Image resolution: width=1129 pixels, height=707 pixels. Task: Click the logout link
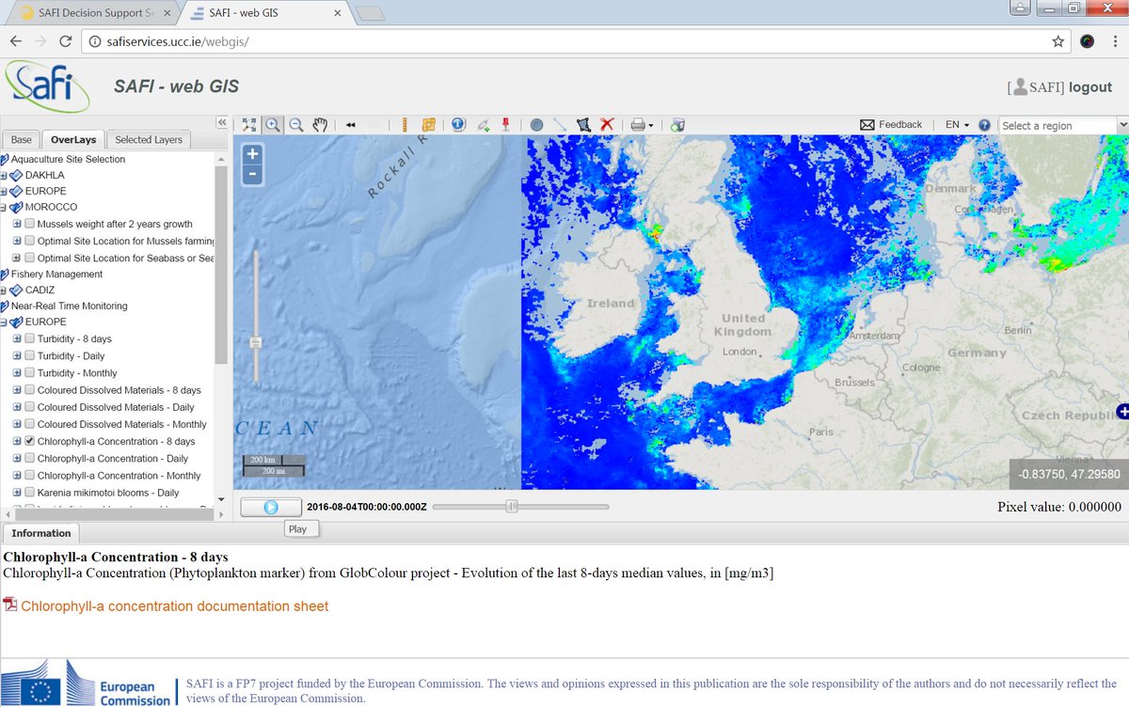tap(1090, 86)
